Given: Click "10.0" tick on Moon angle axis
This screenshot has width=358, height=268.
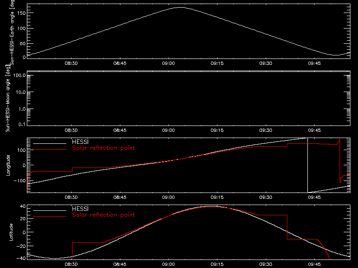Looking at the screenshot, I should [21, 92].
